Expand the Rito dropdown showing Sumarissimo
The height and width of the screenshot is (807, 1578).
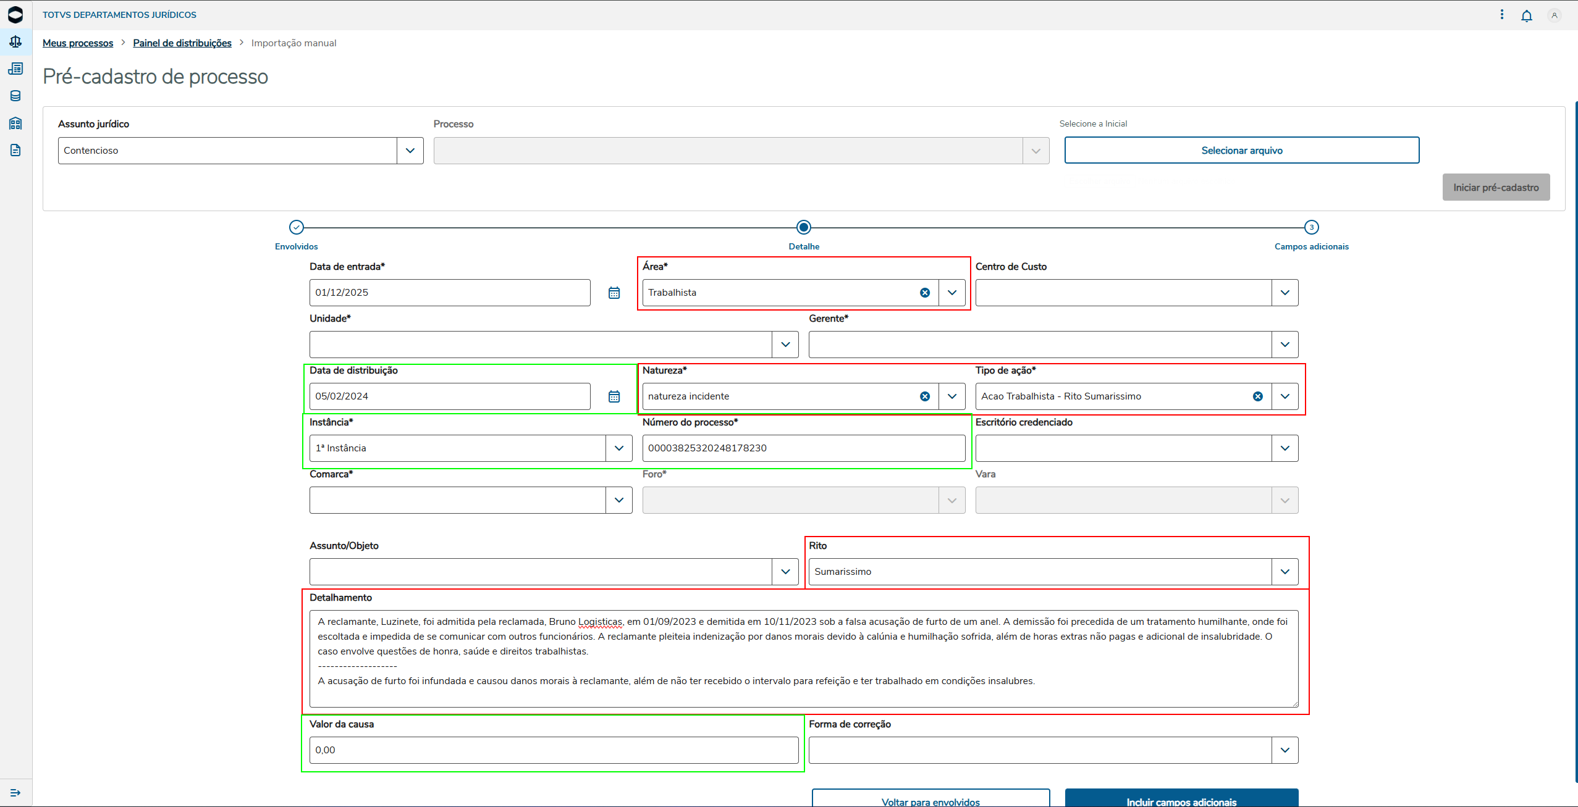point(1285,572)
